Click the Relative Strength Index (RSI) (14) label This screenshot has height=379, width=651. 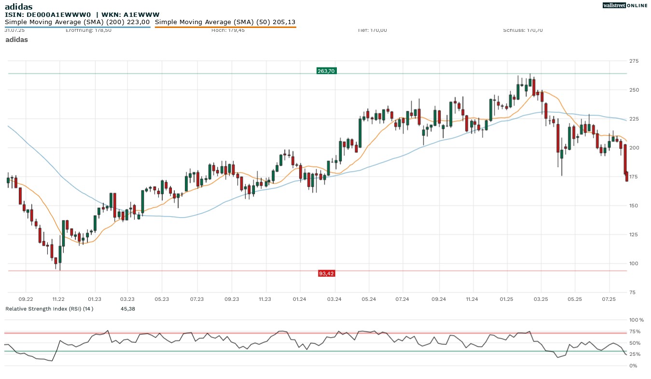(x=49, y=309)
